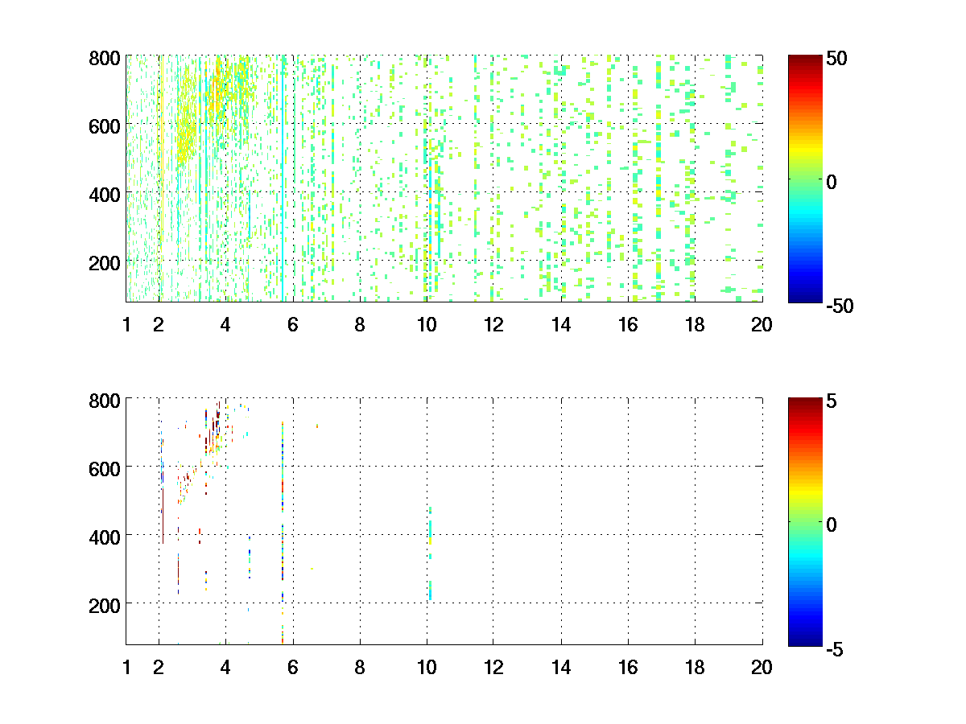The height and width of the screenshot is (724, 966).
Task: Click x-axis tick '16' under the lower heatmap
Action: click(x=628, y=667)
